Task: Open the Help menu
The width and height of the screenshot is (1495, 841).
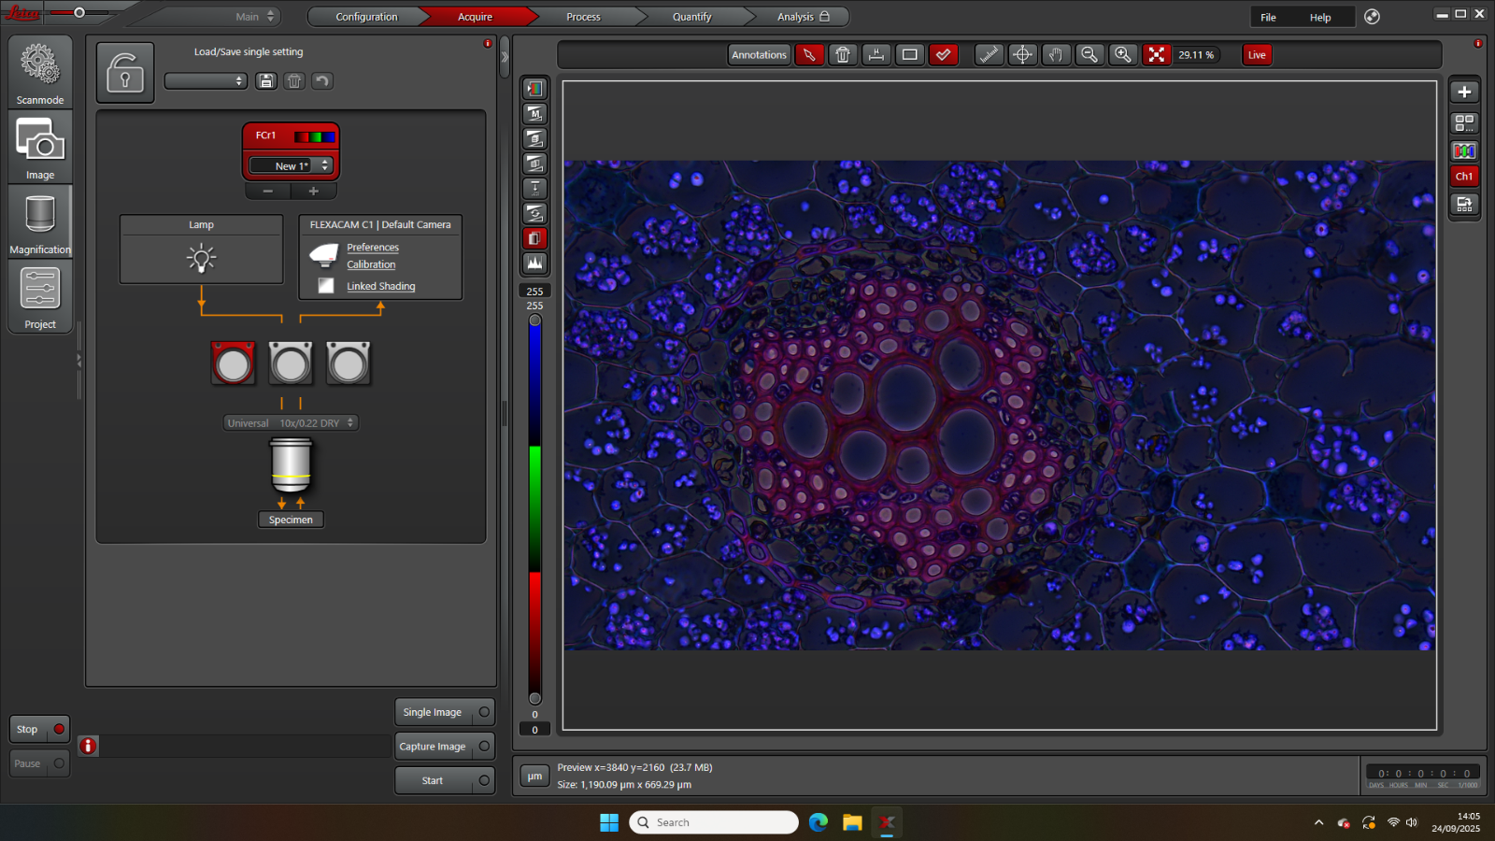Action: (1319, 18)
